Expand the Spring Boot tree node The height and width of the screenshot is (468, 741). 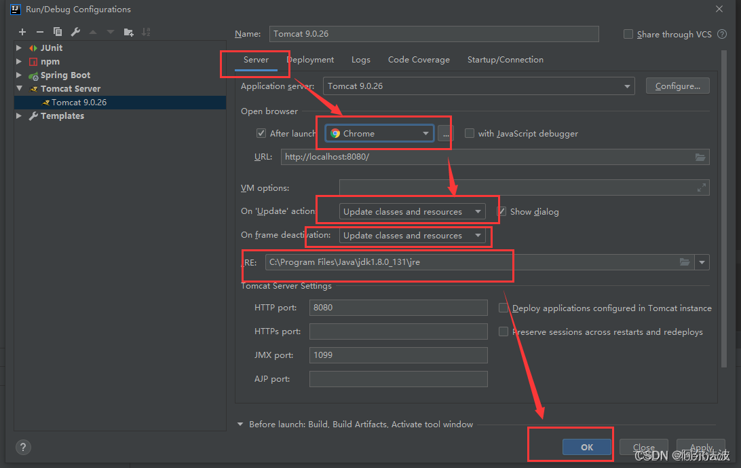pyautogui.click(x=19, y=75)
